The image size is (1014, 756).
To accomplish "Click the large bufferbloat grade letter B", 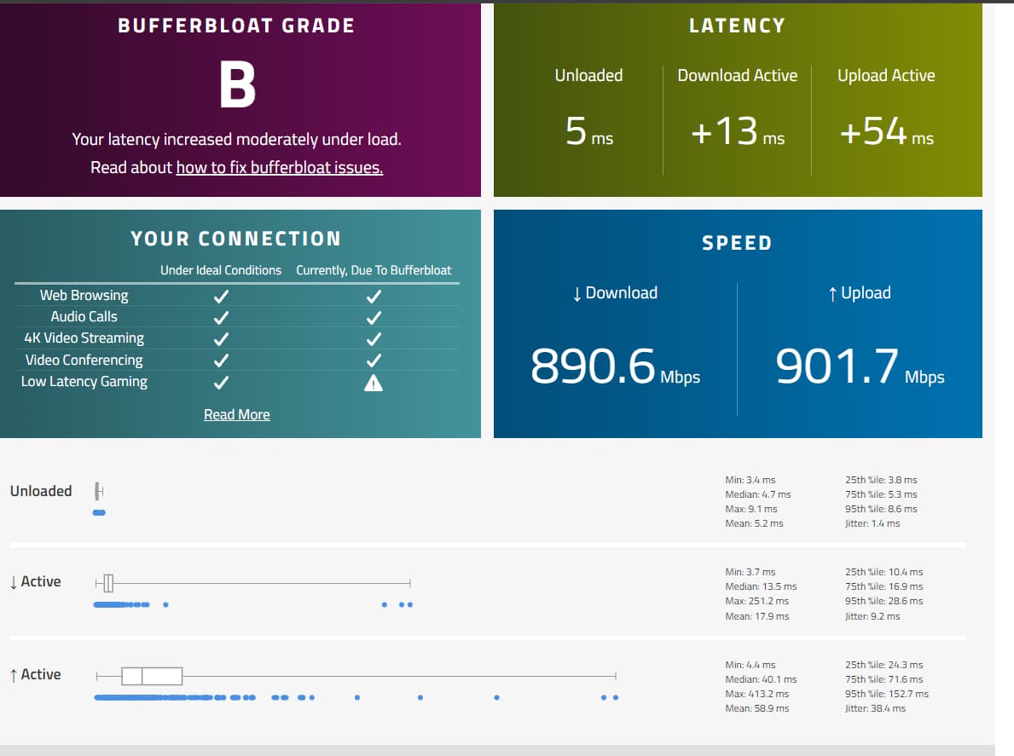I will pos(237,85).
